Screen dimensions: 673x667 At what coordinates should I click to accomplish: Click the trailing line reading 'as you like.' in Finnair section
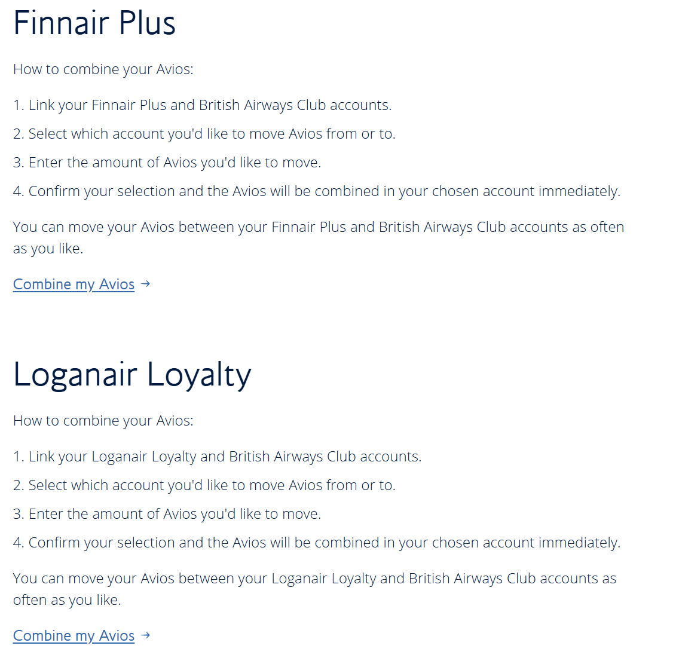coord(48,249)
